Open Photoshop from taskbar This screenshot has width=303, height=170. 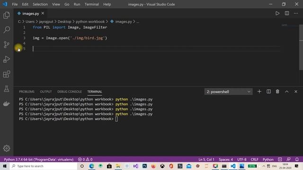[144, 166]
